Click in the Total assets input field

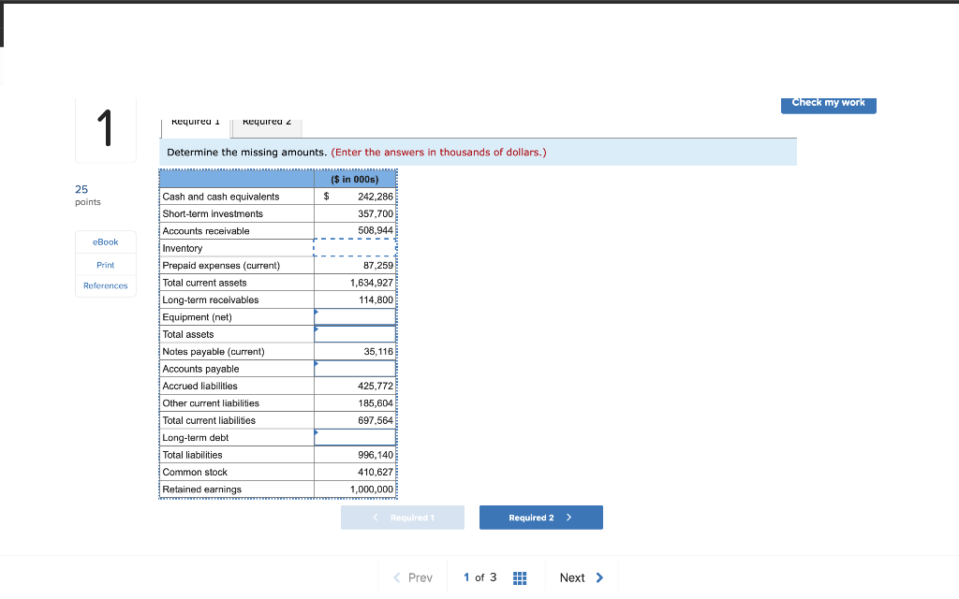[355, 333]
